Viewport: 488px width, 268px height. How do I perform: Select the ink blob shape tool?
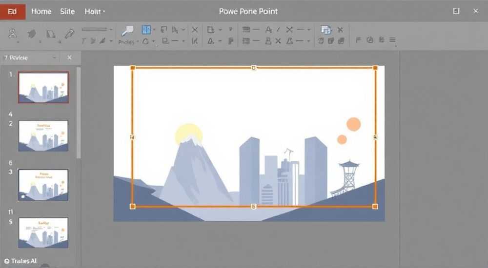tap(31, 33)
